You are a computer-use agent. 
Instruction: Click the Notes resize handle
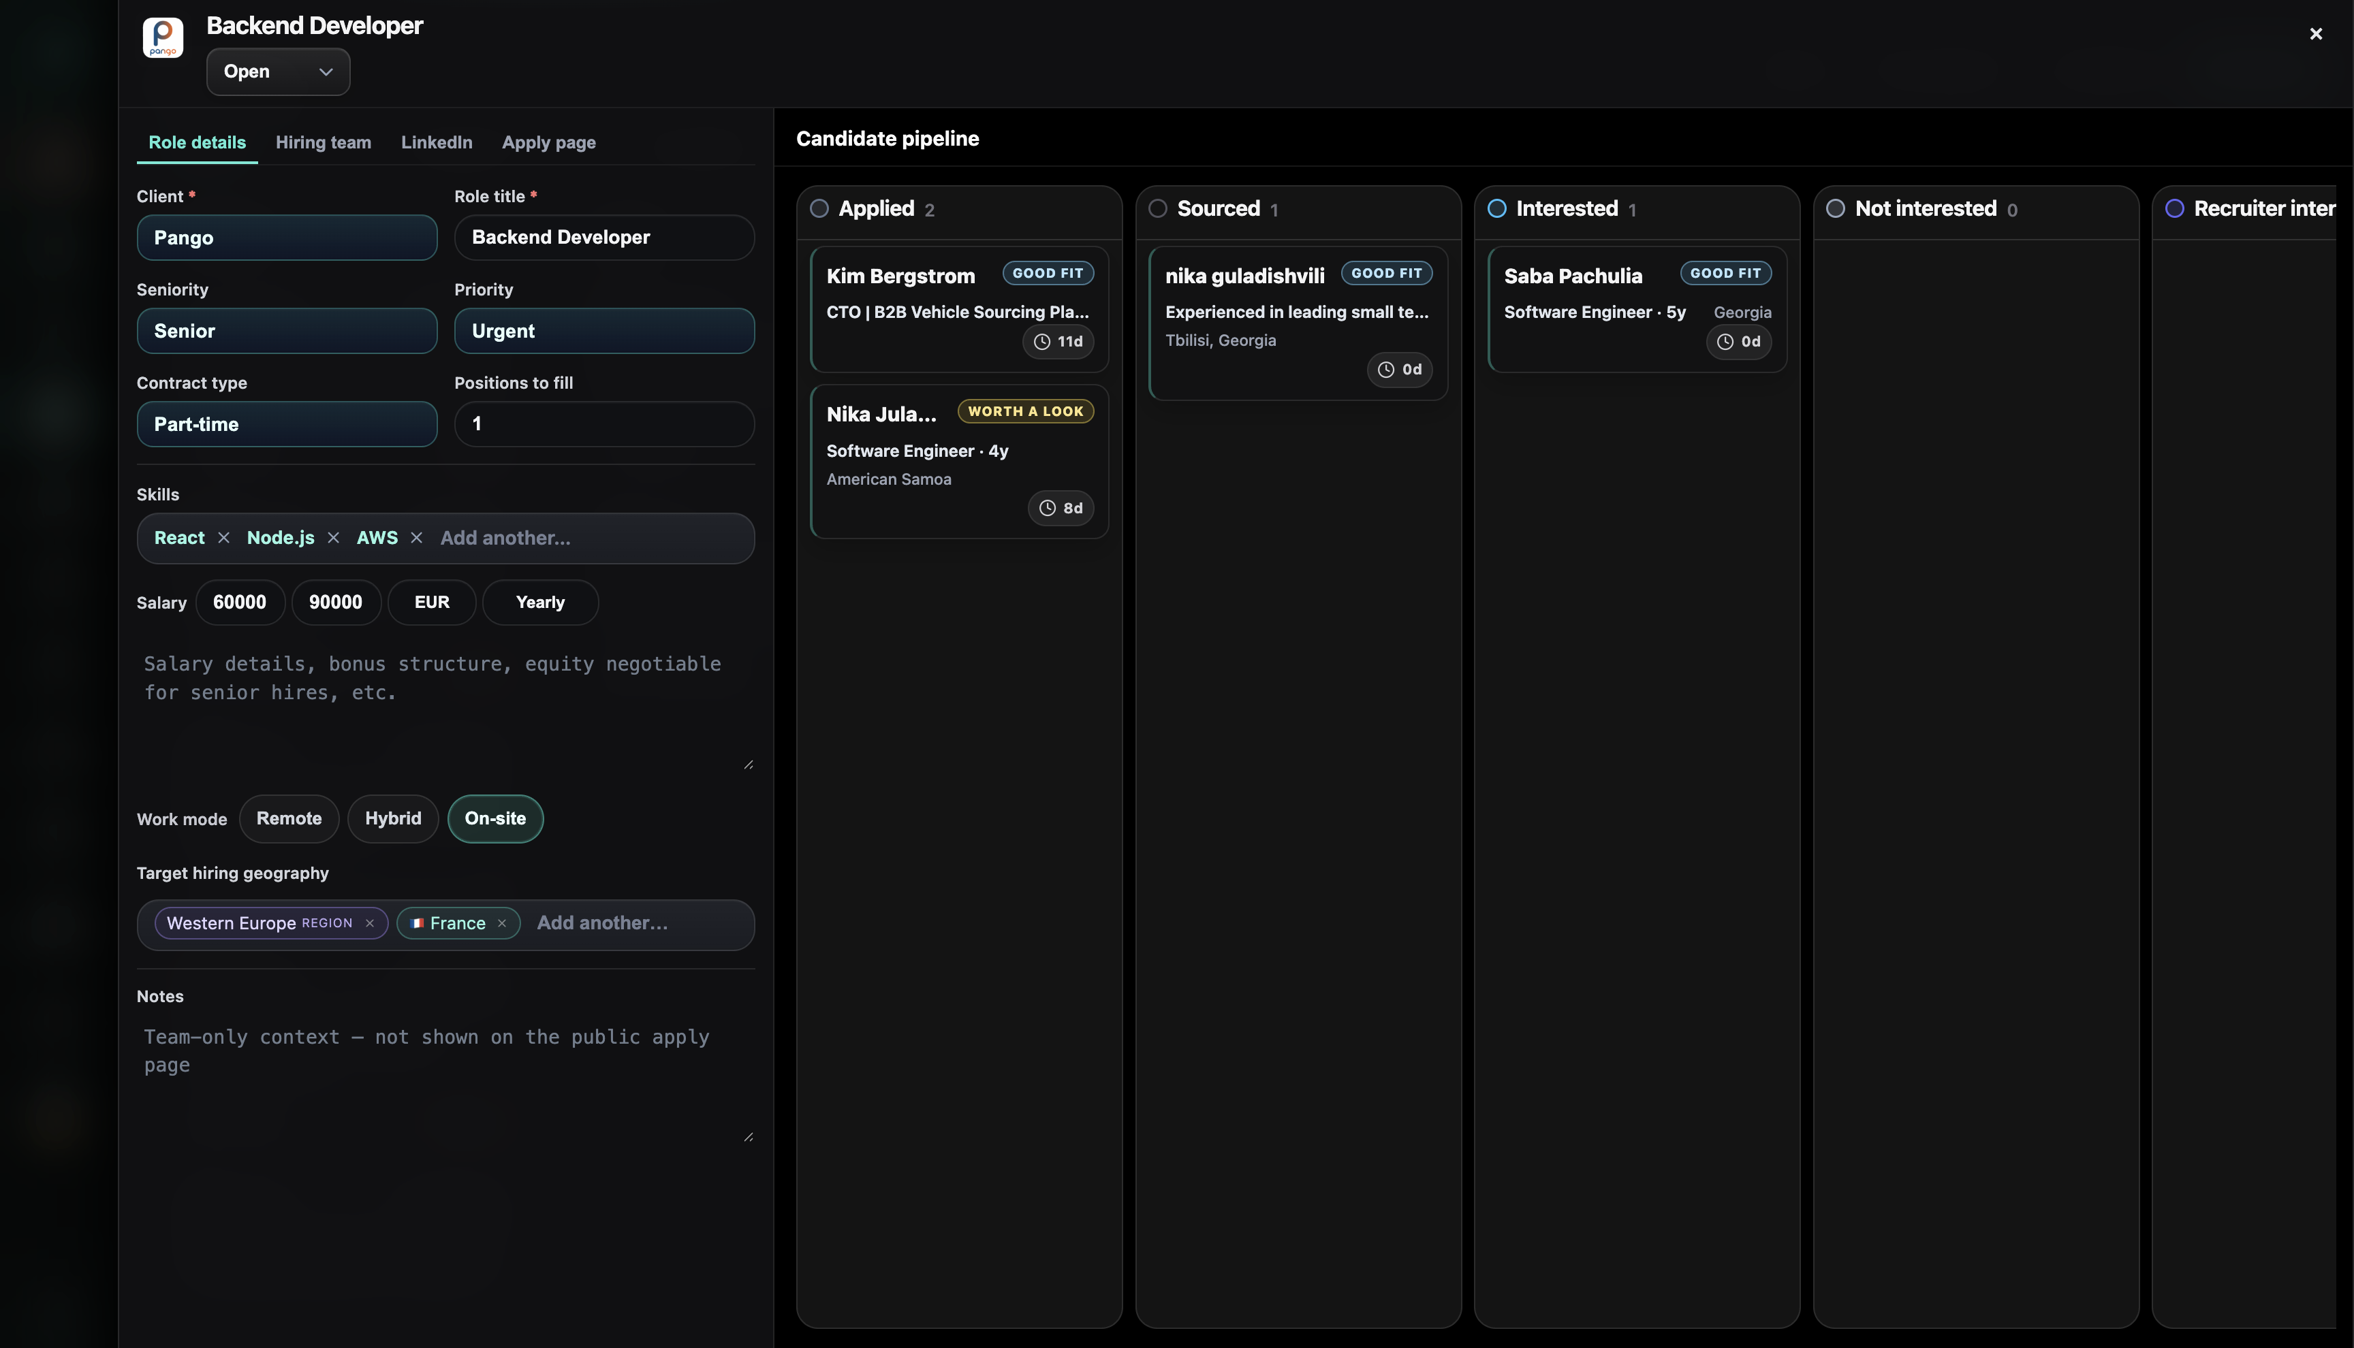pyautogui.click(x=749, y=1137)
